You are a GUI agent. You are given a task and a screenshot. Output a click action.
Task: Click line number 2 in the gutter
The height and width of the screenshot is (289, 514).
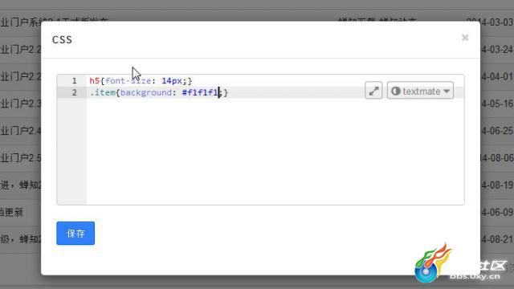[74, 92]
